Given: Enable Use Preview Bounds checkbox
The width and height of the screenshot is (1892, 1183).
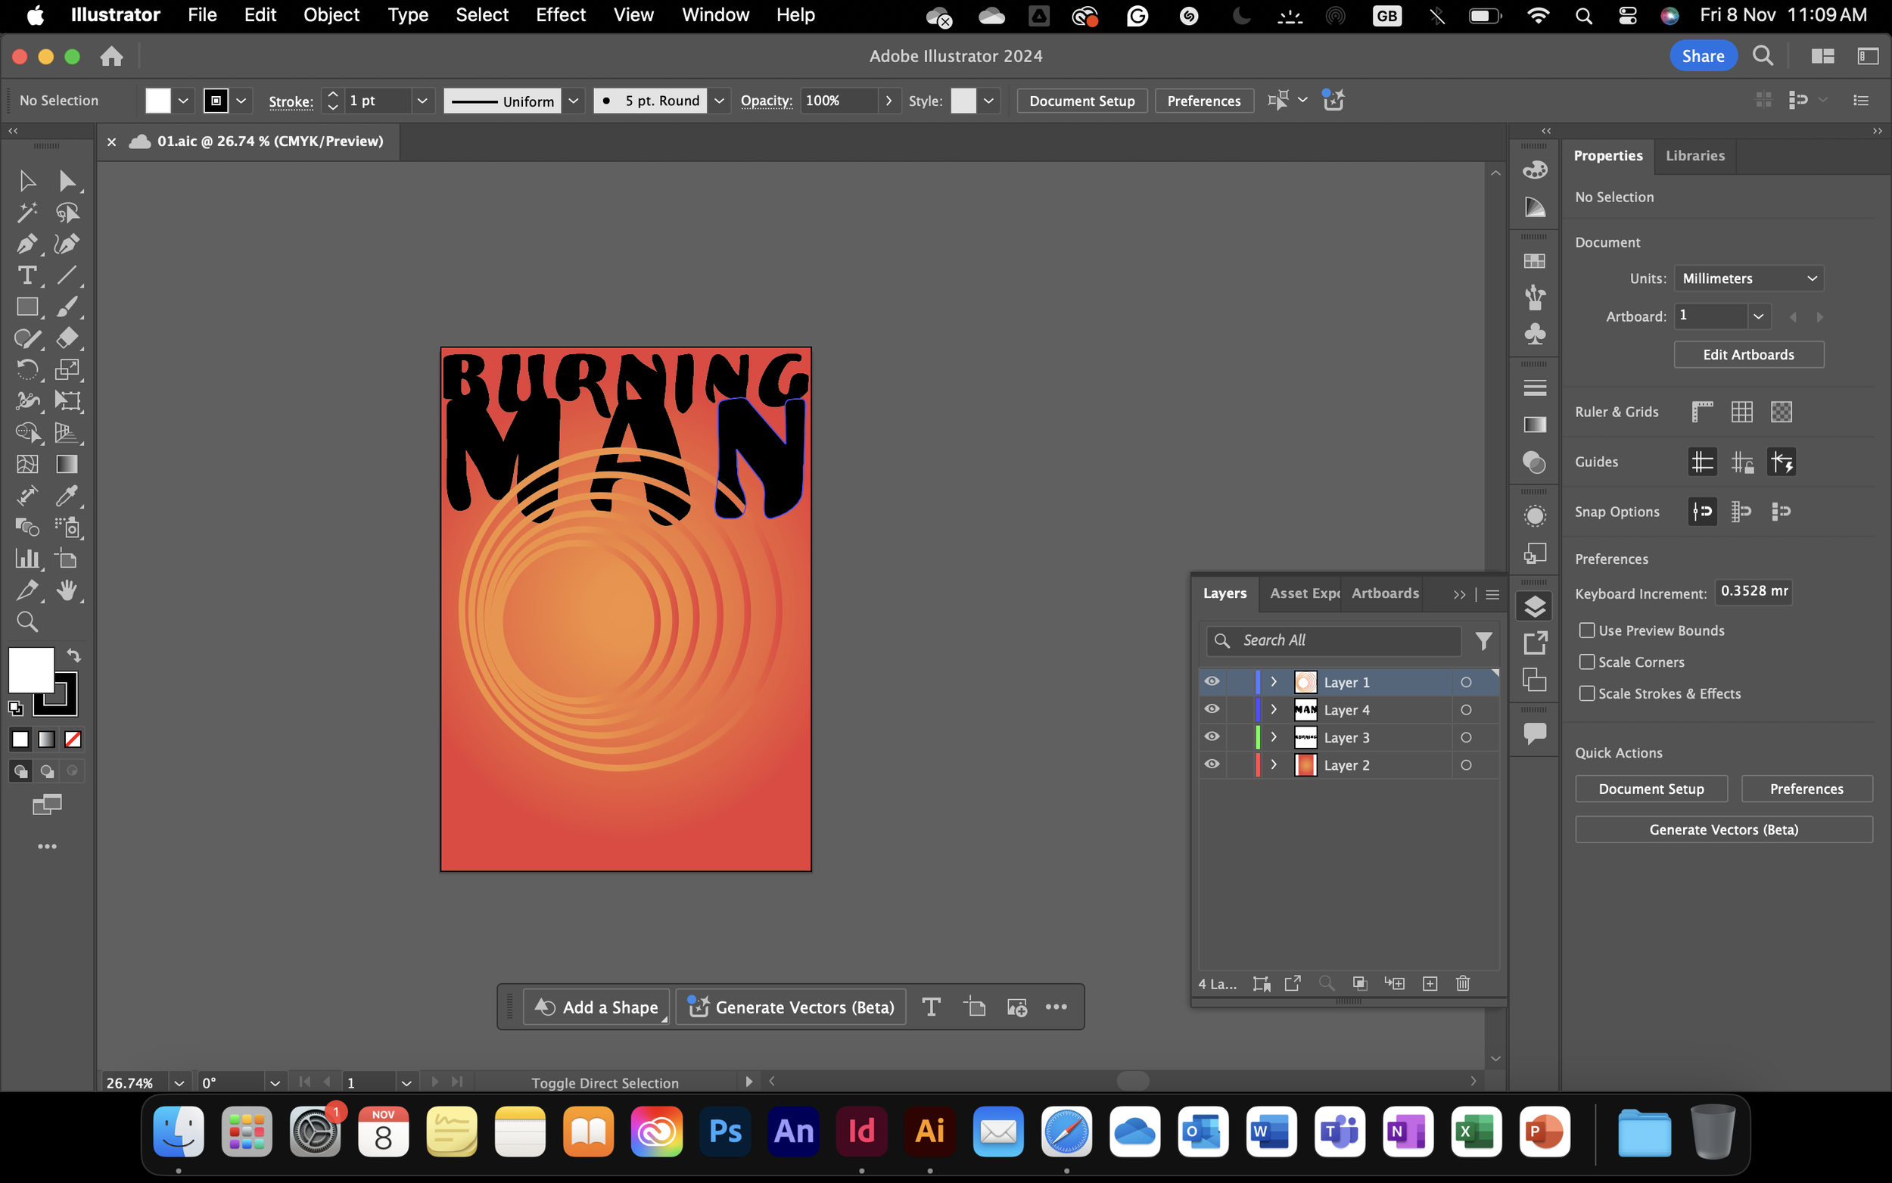Looking at the screenshot, I should tap(1587, 630).
